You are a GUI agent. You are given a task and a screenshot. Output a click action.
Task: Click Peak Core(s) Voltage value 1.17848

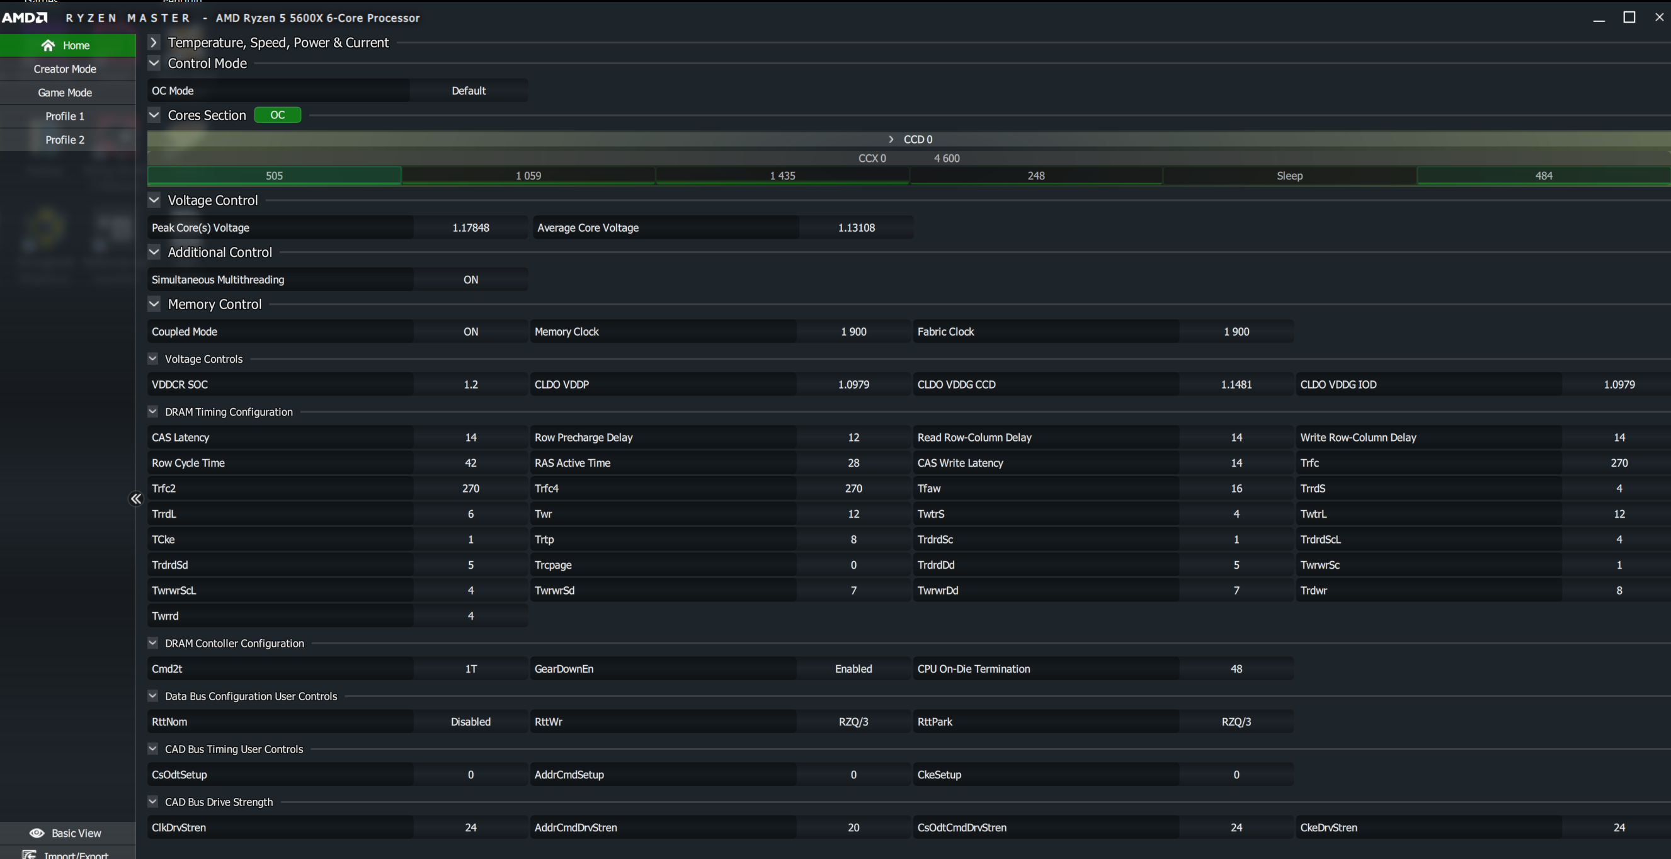pyautogui.click(x=471, y=228)
